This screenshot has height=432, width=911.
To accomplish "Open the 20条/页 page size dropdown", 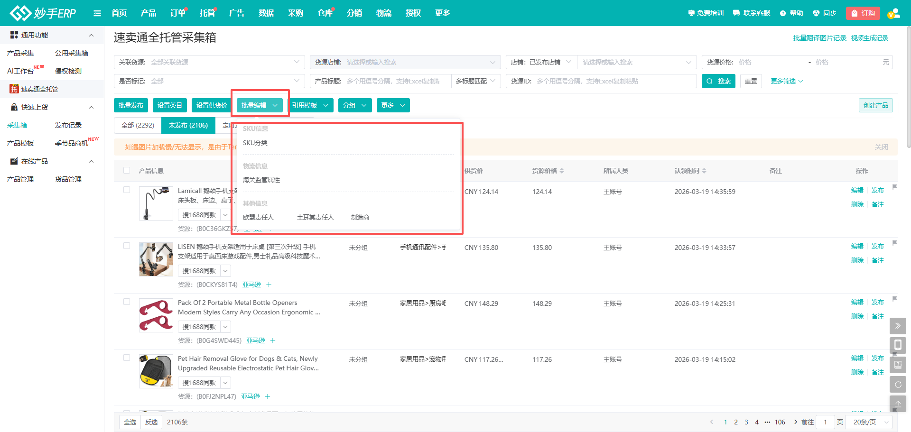I will pos(868,422).
